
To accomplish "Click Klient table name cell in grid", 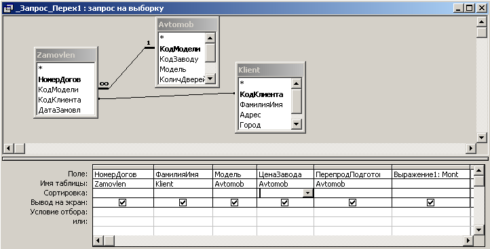I will tap(183, 184).
